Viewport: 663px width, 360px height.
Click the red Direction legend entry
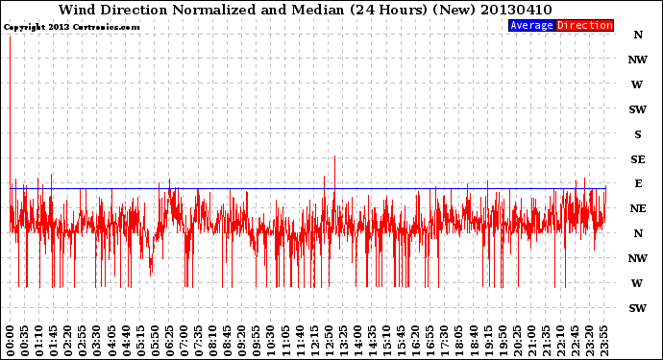pos(584,25)
